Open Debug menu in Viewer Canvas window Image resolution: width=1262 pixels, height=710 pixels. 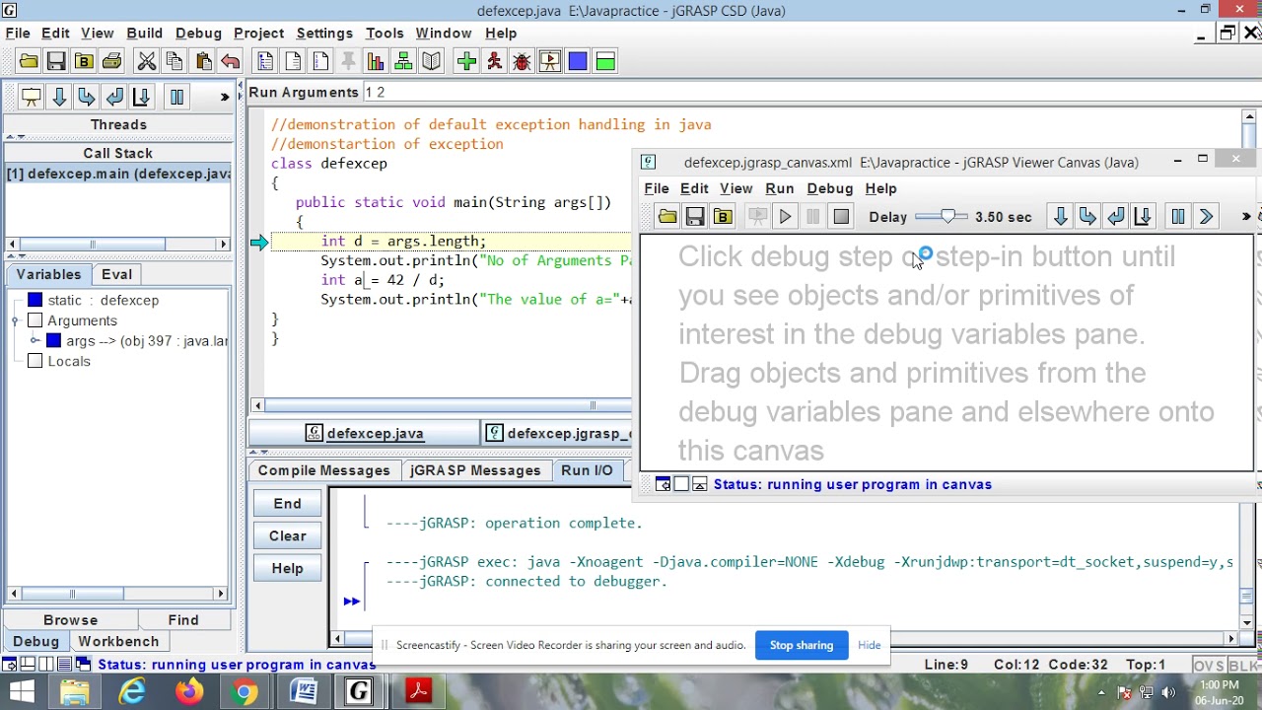(x=830, y=188)
